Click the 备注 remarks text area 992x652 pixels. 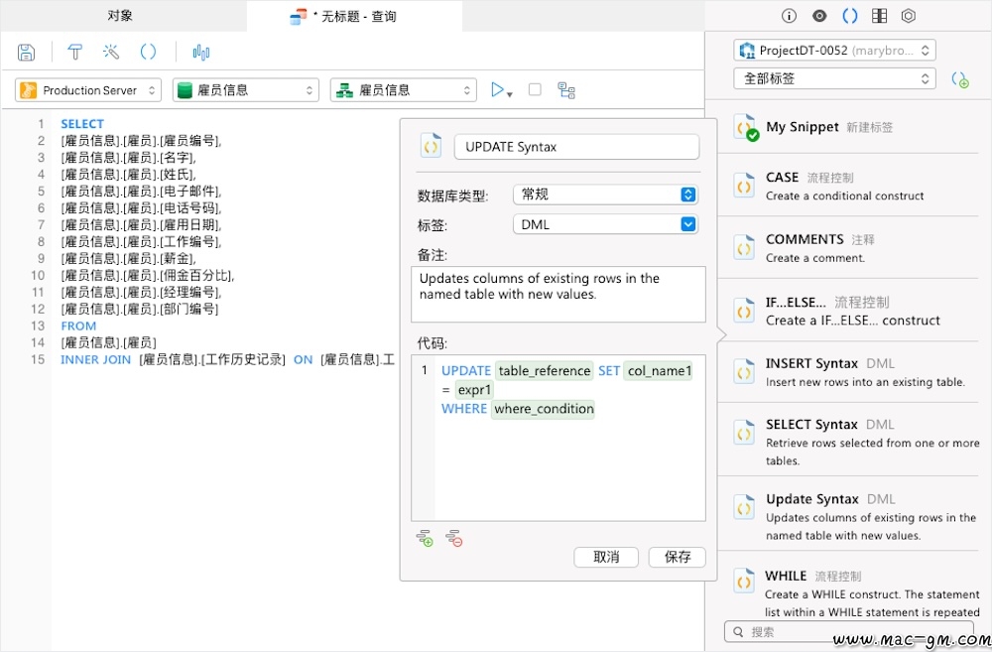click(x=558, y=295)
